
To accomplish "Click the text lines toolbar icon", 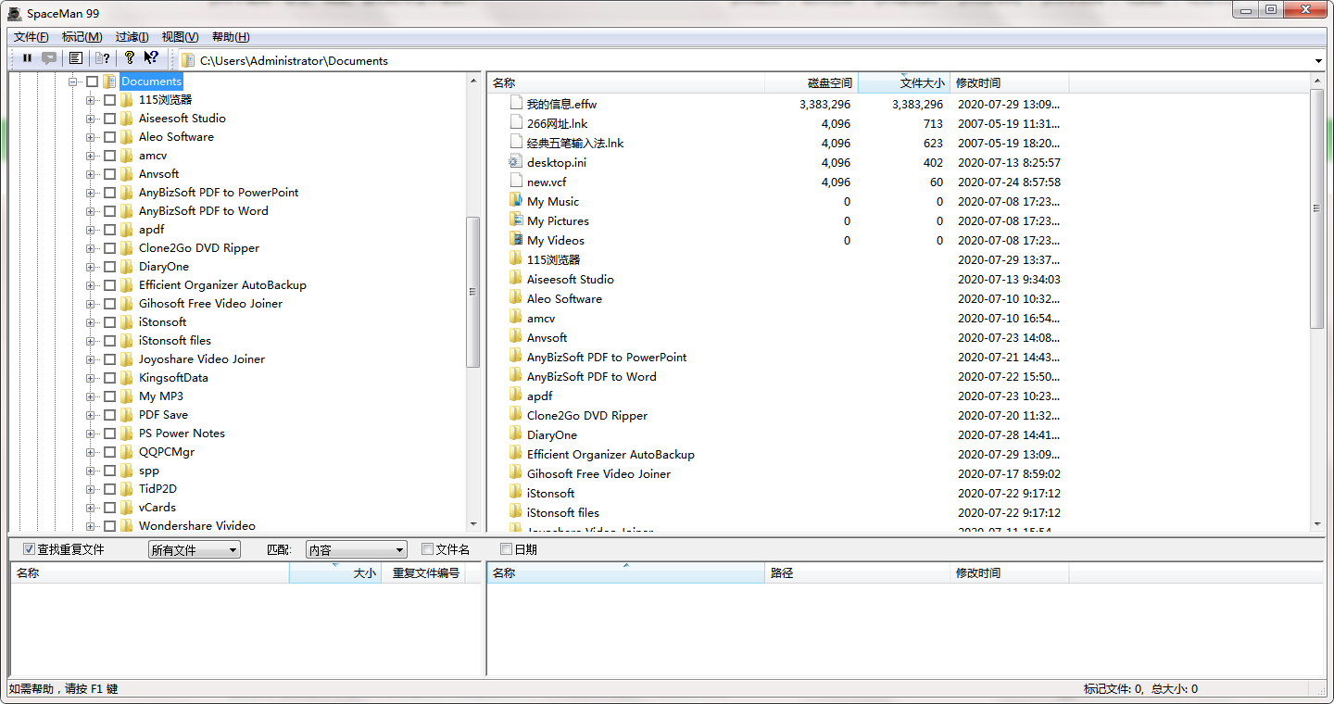I will click(76, 58).
